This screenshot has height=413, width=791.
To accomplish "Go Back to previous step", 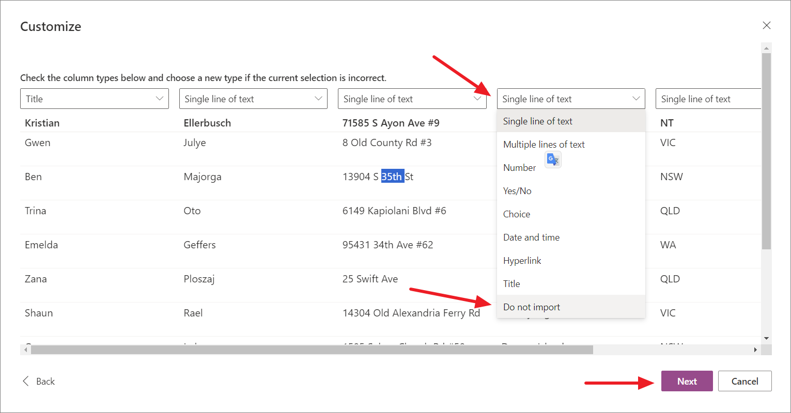I will [x=38, y=381].
